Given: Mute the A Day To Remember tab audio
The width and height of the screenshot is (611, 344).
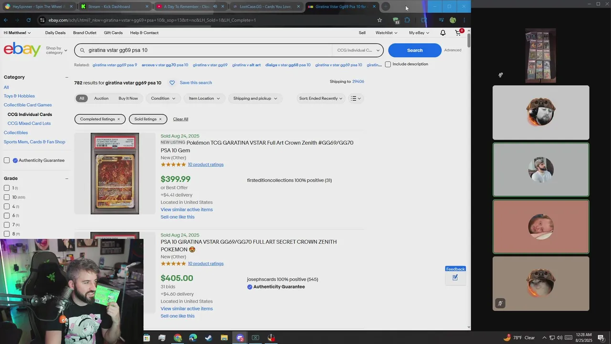Looking at the screenshot, I should coord(215,7).
